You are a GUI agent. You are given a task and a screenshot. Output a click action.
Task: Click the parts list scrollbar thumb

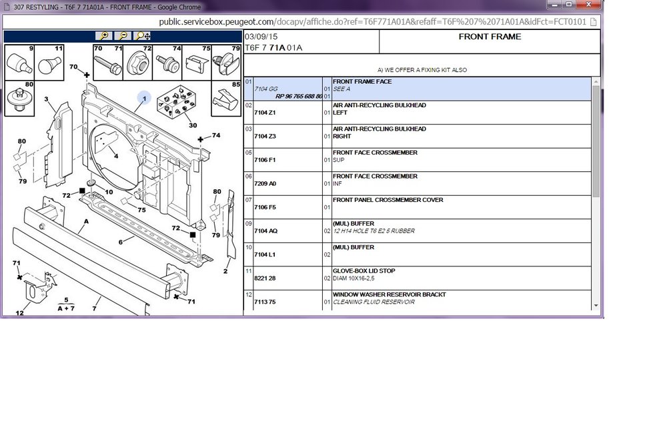(596, 141)
